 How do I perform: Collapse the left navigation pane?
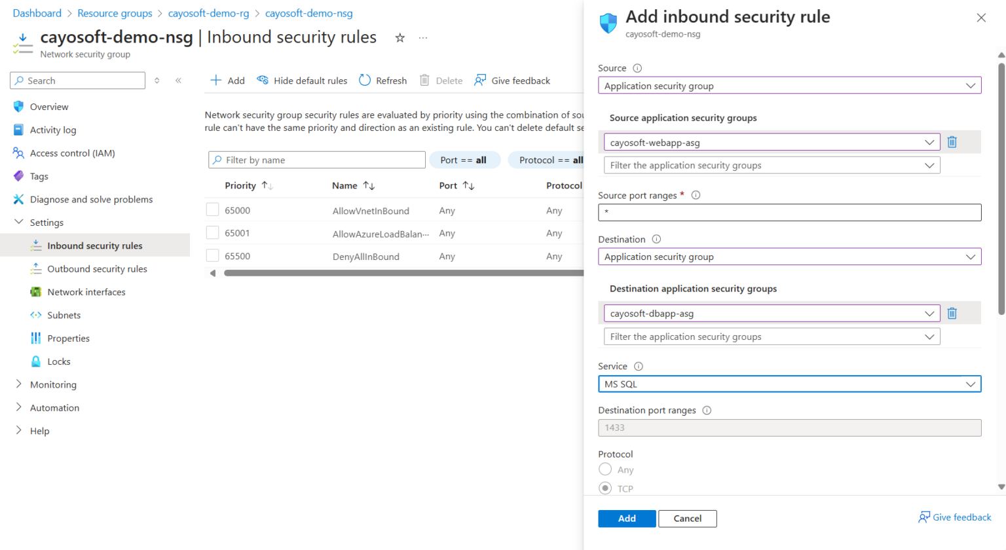(178, 80)
